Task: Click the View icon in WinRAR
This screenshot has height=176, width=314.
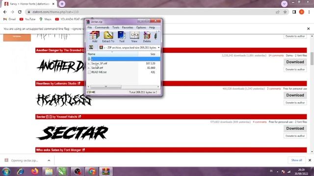Action: tap(134, 37)
